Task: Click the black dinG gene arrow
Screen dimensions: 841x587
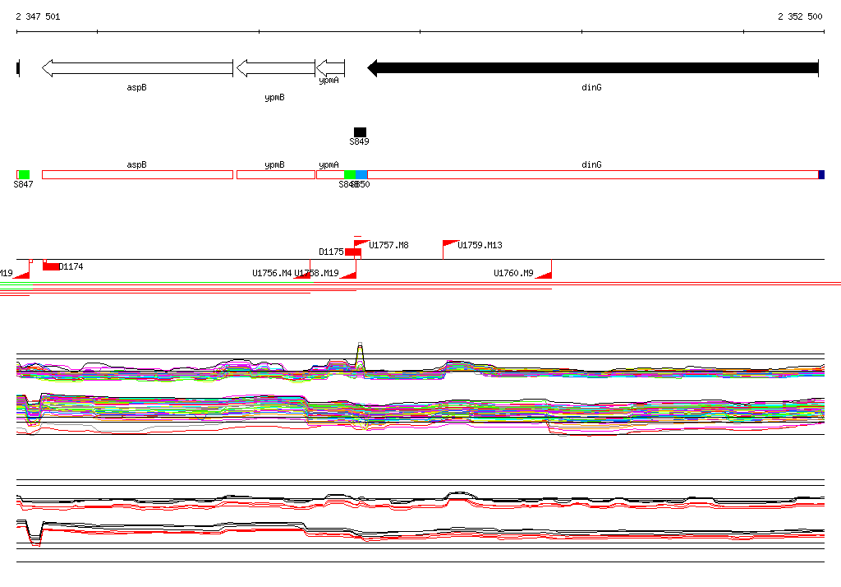Action: 593,68
